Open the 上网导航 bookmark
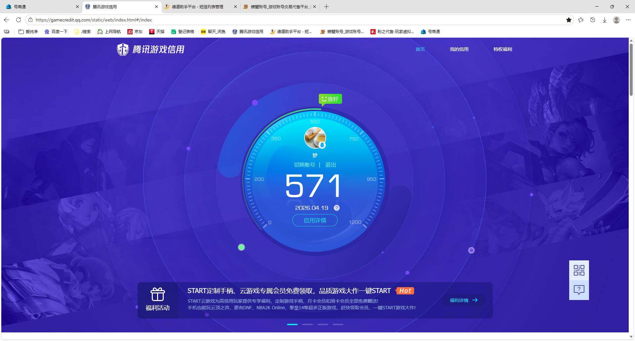The width and height of the screenshot is (635, 341). pyautogui.click(x=109, y=32)
